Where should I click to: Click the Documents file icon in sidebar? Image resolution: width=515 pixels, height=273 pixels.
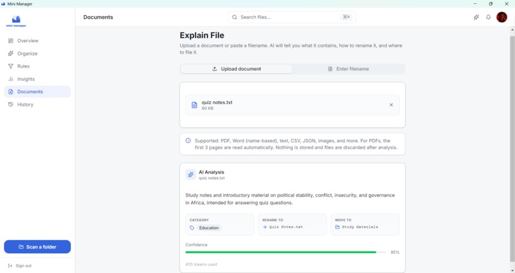point(11,92)
